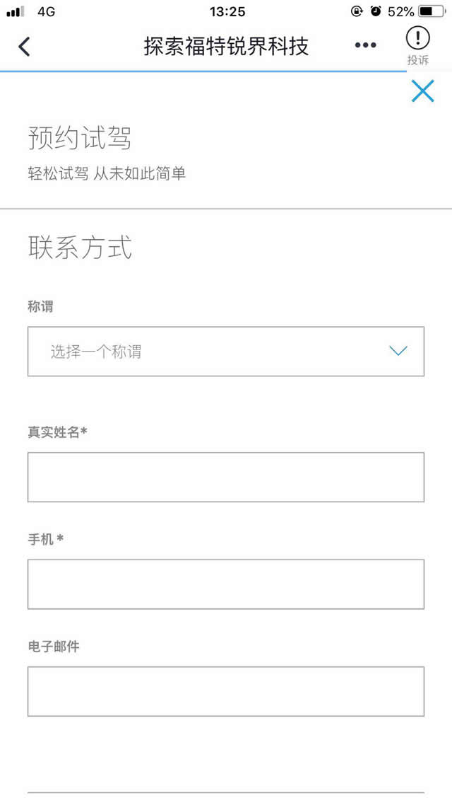Tap the alarm clock status icon
The width and height of the screenshot is (452, 805).
376,11
